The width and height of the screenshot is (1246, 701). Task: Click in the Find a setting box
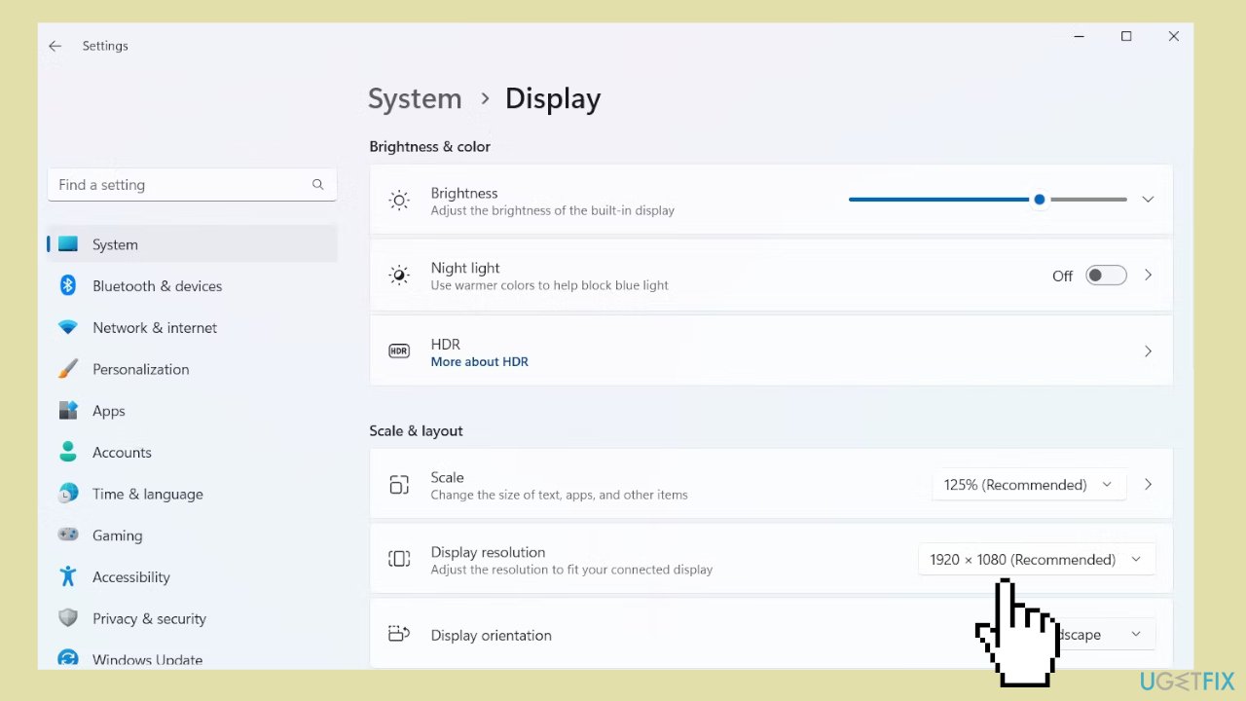coord(192,184)
